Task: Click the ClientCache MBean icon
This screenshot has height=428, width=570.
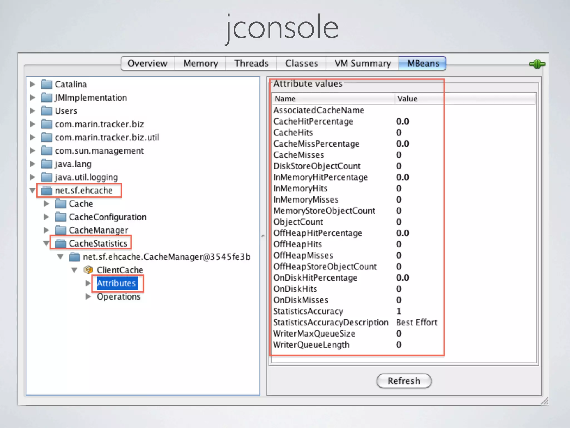Action: (88, 270)
